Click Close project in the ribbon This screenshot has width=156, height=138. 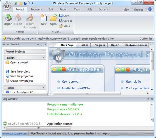pos(65,26)
